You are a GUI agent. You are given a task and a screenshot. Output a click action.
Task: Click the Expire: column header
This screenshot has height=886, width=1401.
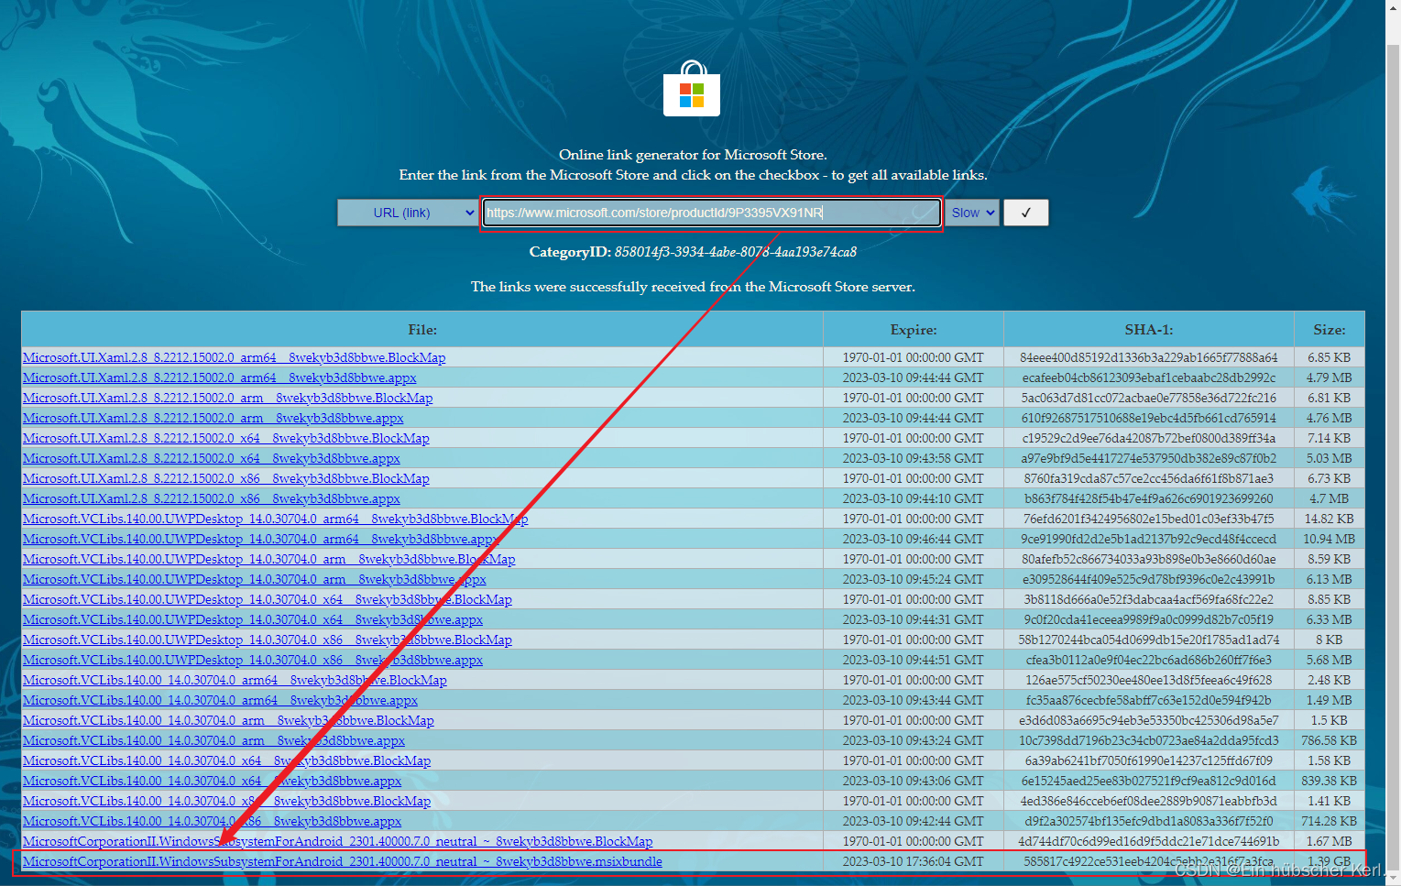tap(914, 330)
